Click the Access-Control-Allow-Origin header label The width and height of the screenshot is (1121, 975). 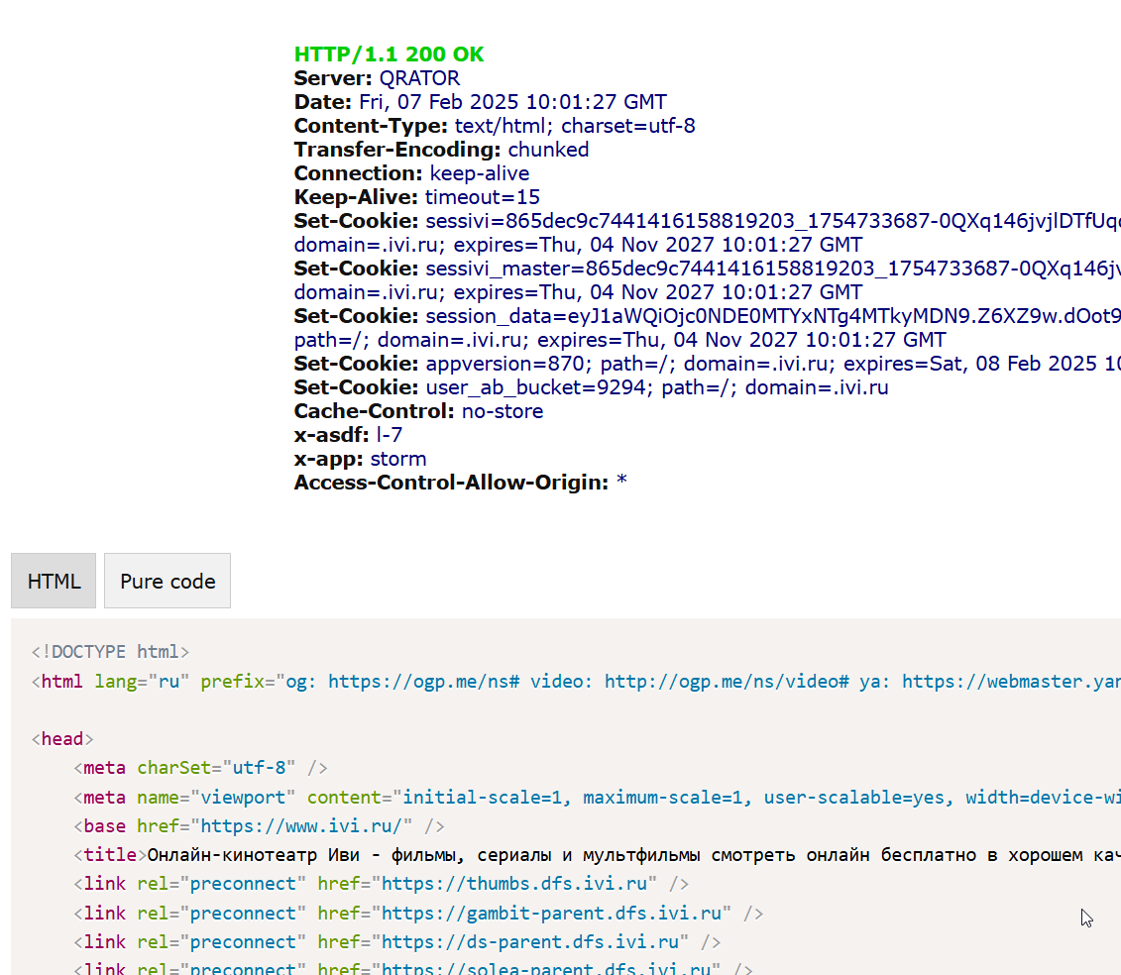(x=451, y=483)
